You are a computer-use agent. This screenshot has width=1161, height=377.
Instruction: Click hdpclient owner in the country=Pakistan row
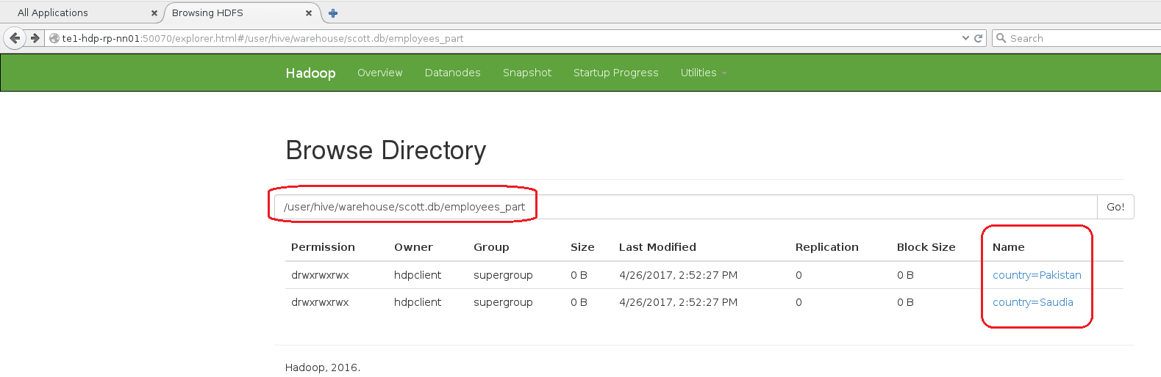click(x=418, y=275)
